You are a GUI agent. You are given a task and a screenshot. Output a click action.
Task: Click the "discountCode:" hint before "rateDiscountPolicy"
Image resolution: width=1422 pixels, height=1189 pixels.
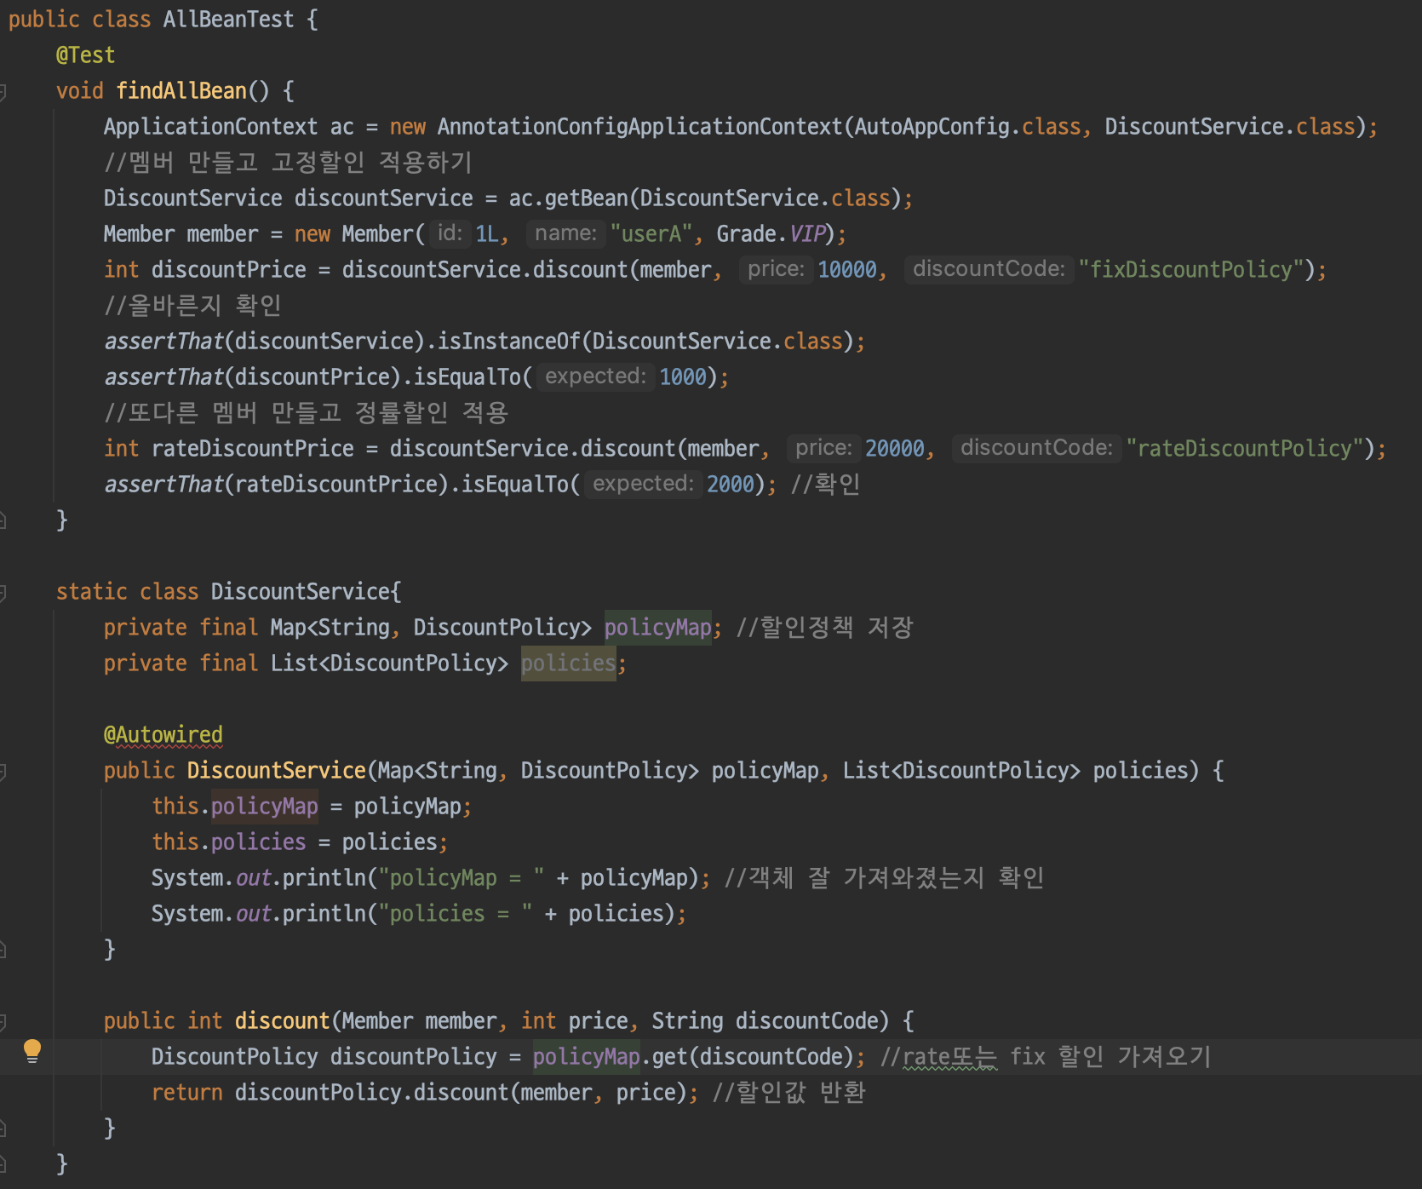pos(1036,448)
